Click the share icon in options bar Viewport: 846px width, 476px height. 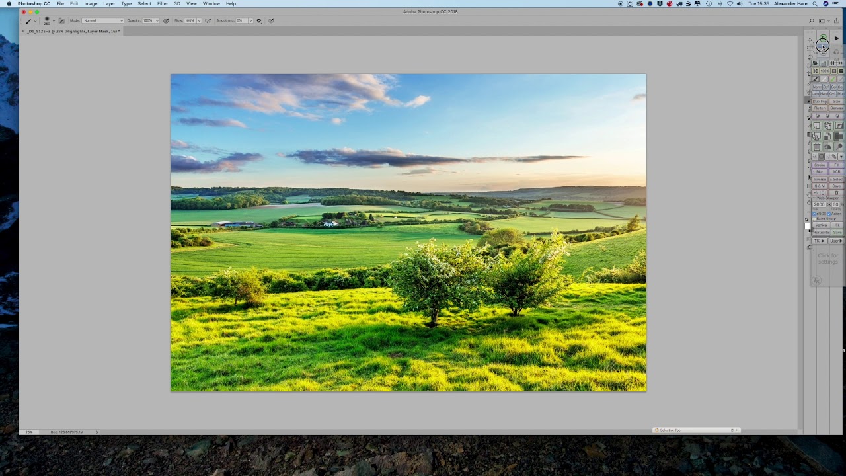(836, 20)
